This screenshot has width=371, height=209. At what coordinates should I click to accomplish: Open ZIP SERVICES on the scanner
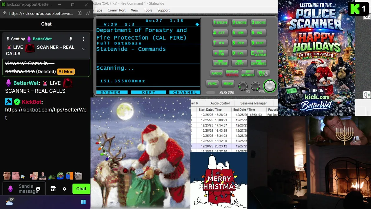[248, 73]
